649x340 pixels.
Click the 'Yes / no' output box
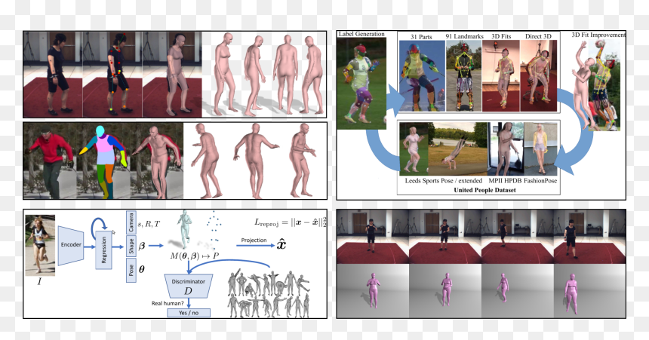189,313
